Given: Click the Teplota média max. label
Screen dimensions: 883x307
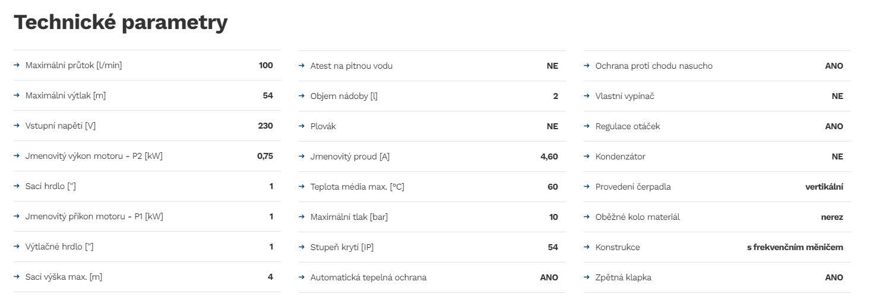Looking at the screenshot, I should coord(357,187).
